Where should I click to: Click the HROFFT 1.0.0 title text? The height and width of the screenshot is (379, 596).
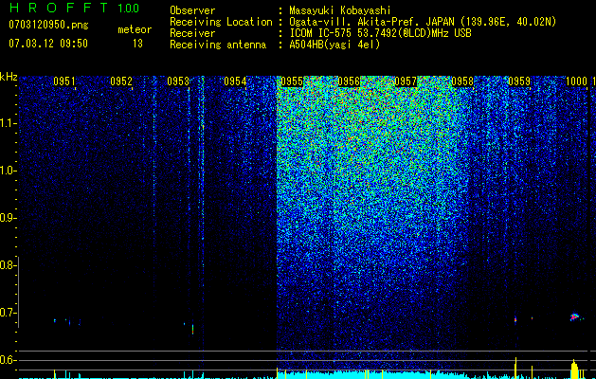75,8
